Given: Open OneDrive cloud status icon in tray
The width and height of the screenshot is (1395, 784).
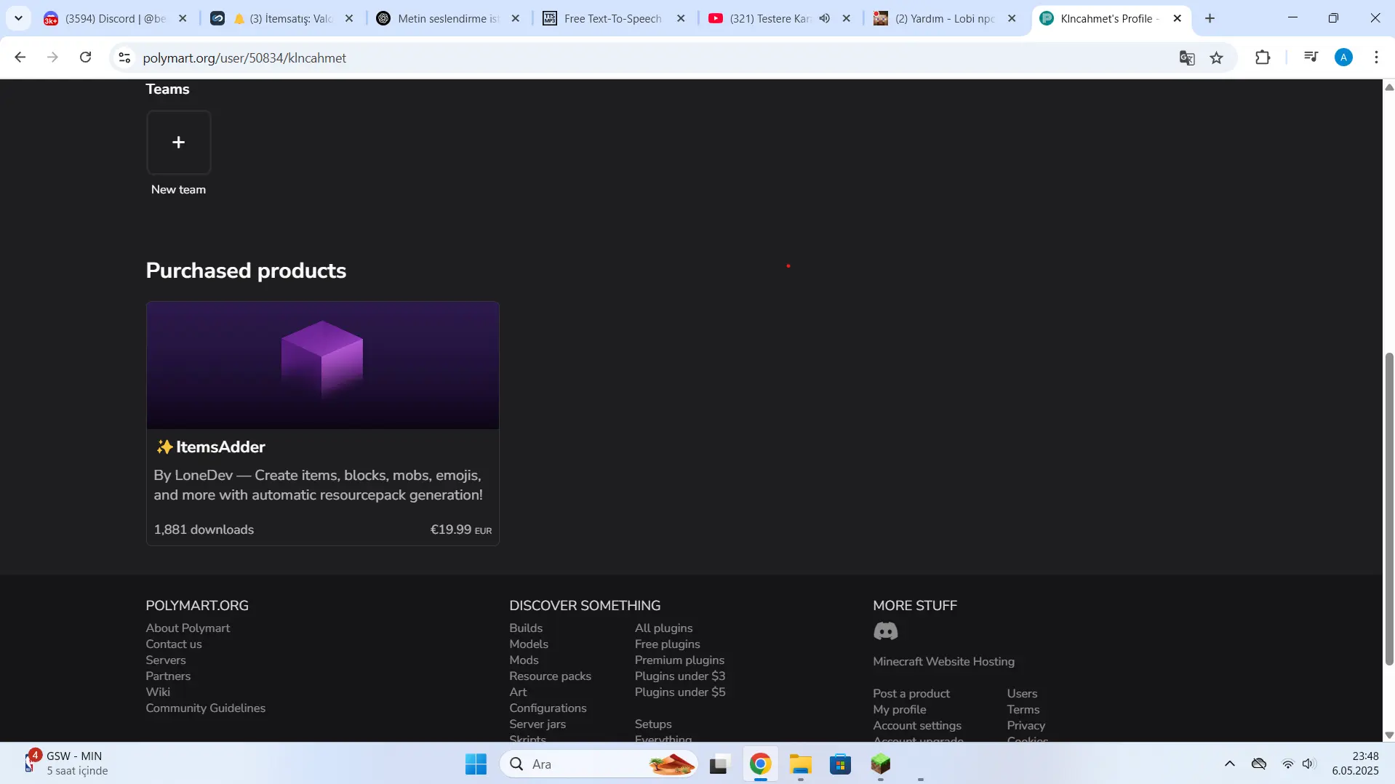Looking at the screenshot, I should (1259, 764).
